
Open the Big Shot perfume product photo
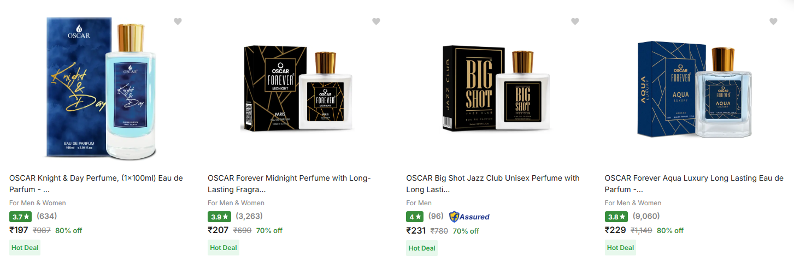pos(496,90)
